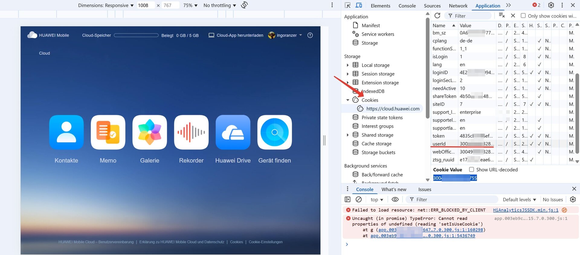580x255 pixels.
Task: Clear all cookies icon
Action: pos(502,15)
